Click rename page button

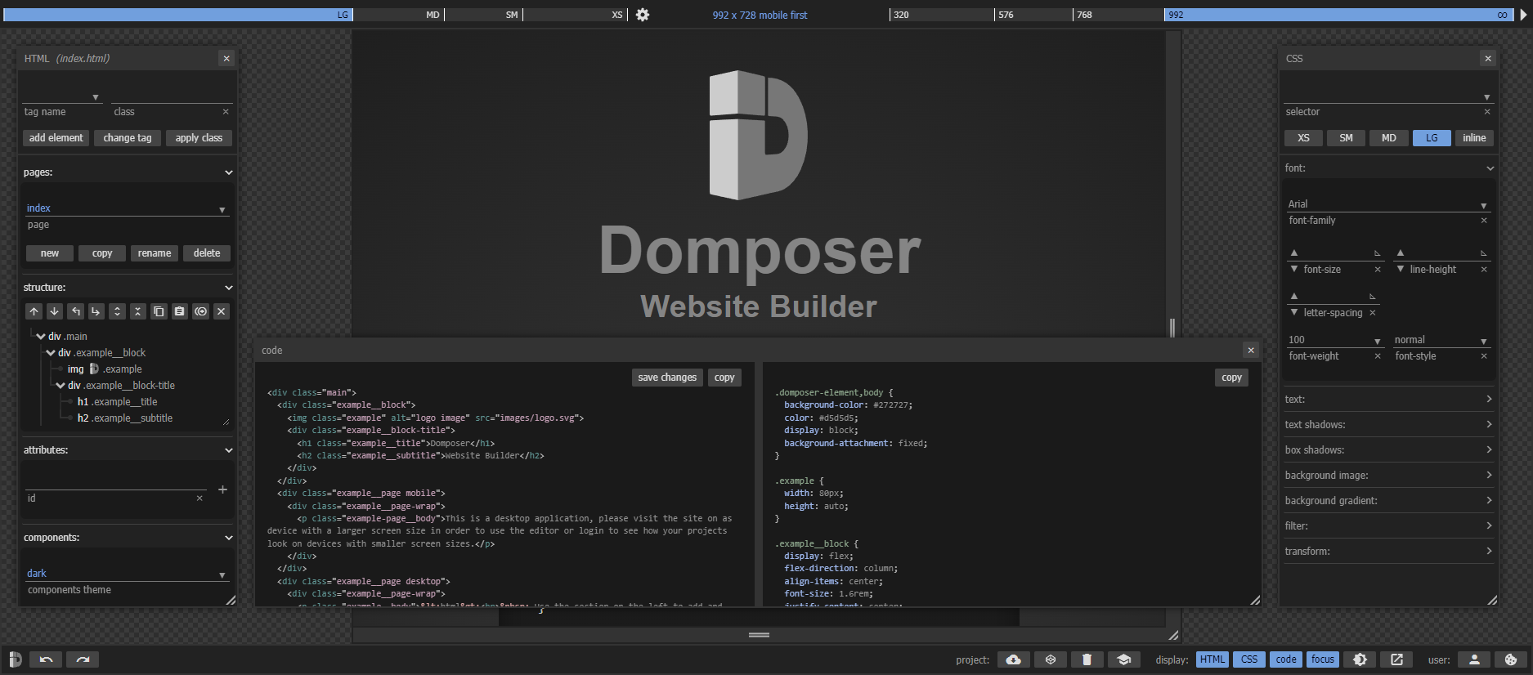click(x=155, y=253)
